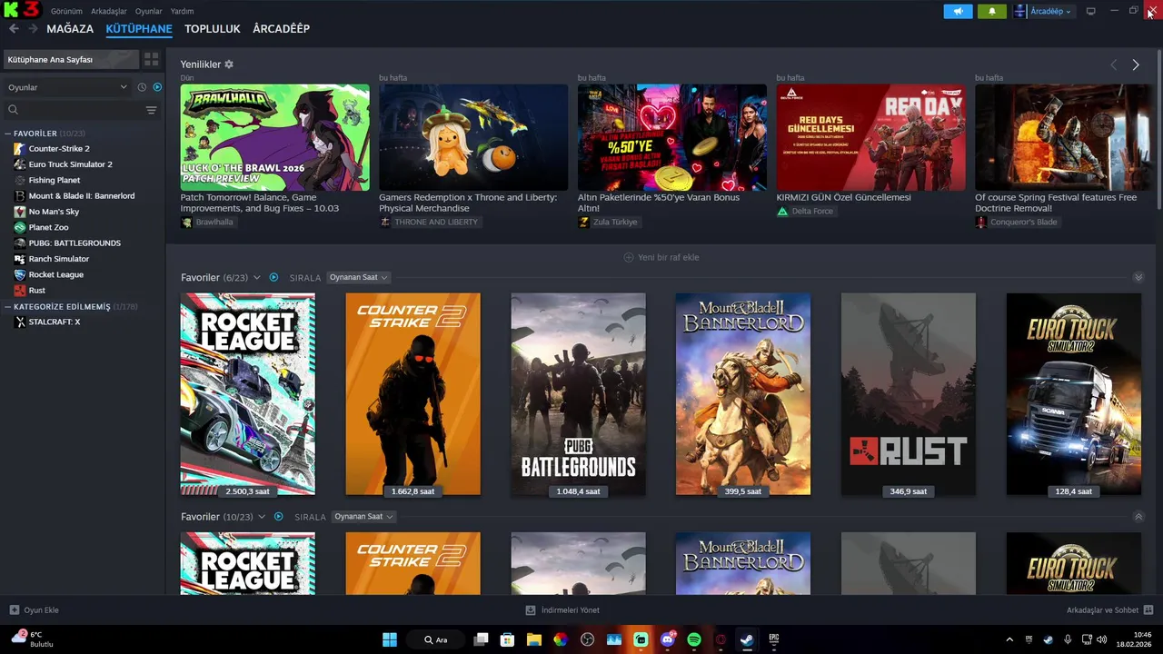Open Epic Games Launcher from the taskbar

point(774,639)
